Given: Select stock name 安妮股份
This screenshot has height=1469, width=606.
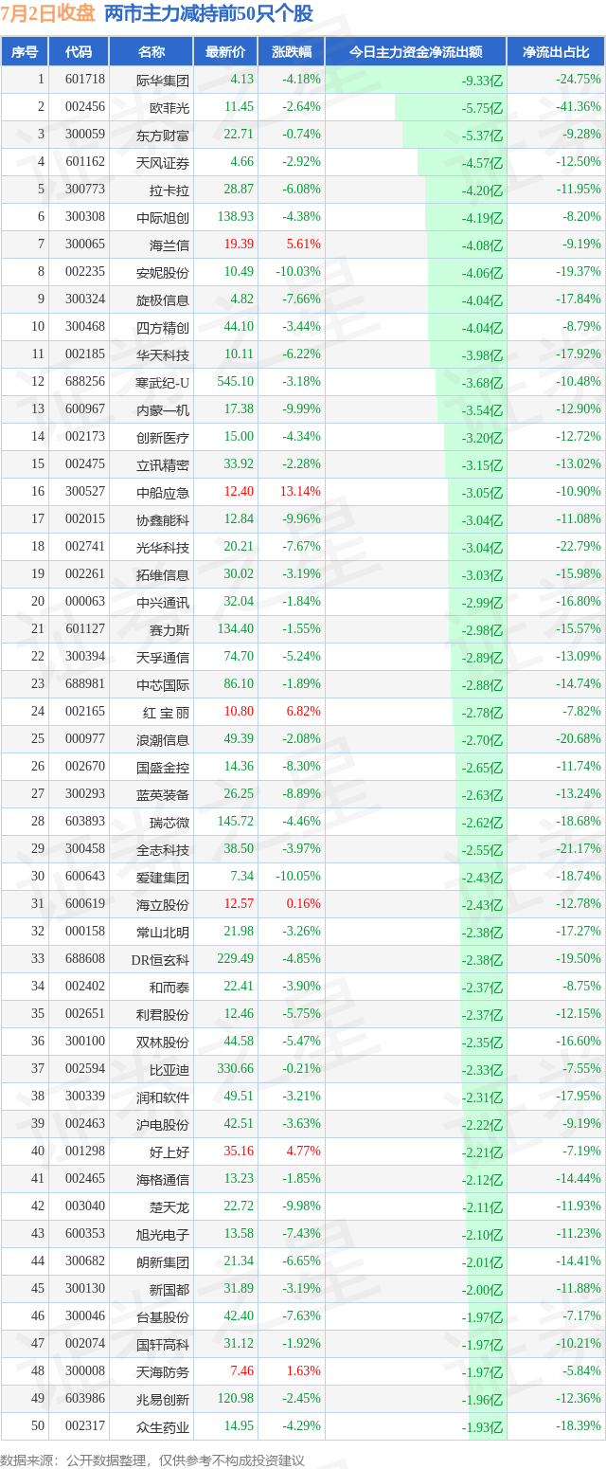Looking at the screenshot, I should (x=163, y=272).
